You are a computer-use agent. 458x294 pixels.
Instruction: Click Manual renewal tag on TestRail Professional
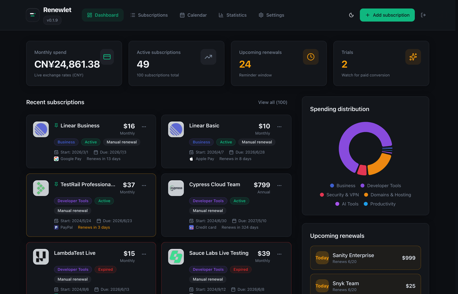[x=73, y=211]
